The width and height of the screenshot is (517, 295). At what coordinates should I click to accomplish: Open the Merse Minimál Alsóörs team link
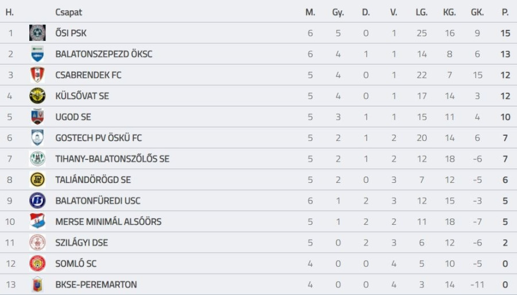108,221
